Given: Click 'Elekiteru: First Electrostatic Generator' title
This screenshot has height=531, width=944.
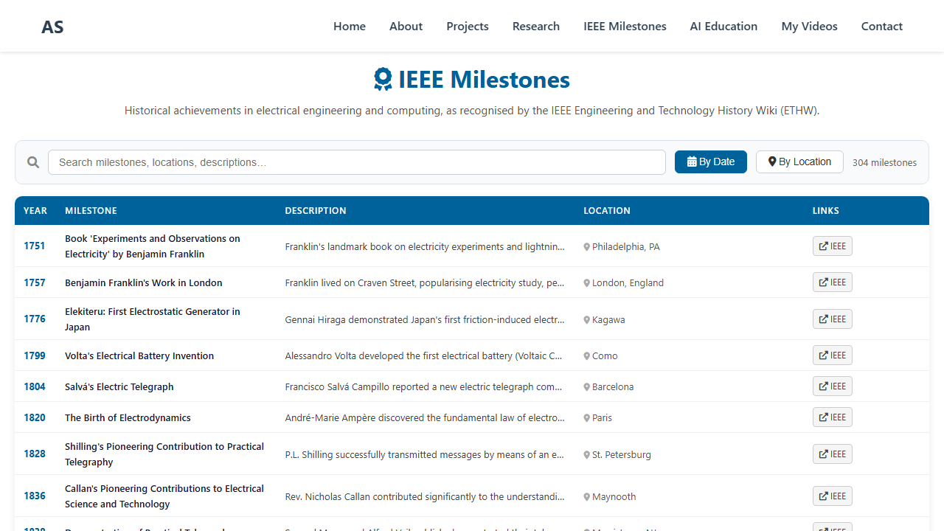Looking at the screenshot, I should coord(153,319).
